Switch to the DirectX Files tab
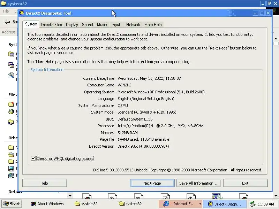 pyautogui.click(x=51, y=25)
